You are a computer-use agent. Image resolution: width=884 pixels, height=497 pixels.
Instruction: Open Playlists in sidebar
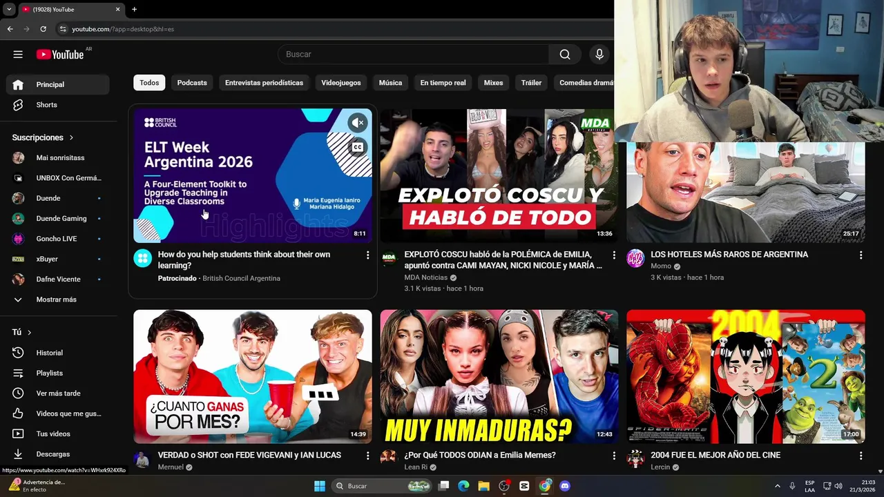coord(58,373)
